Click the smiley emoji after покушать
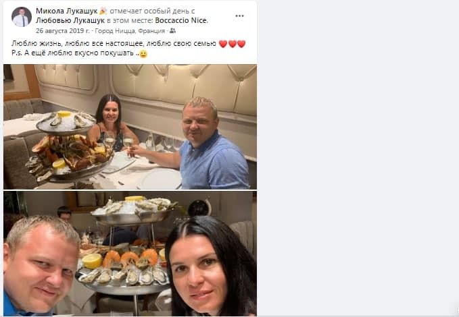459x317 pixels. click(x=143, y=54)
